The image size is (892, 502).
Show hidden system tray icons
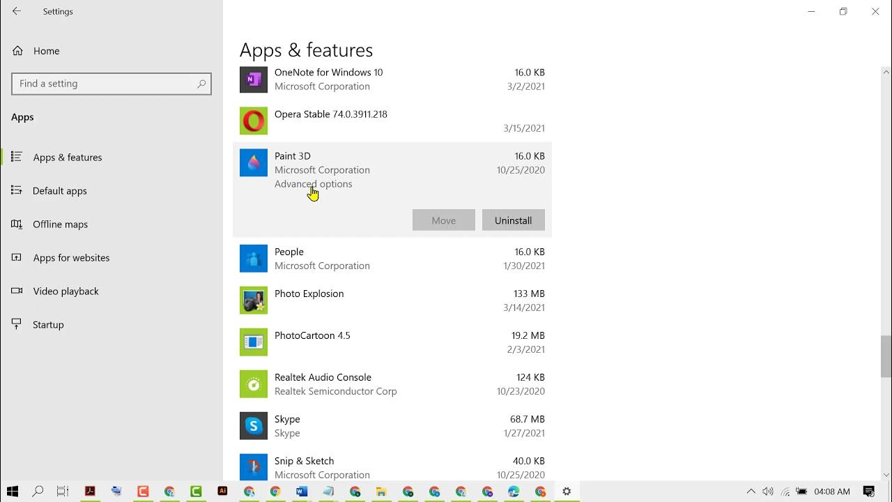click(751, 492)
